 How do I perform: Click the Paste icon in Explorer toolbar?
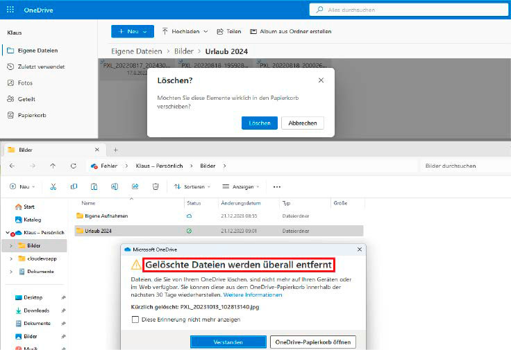(94, 186)
